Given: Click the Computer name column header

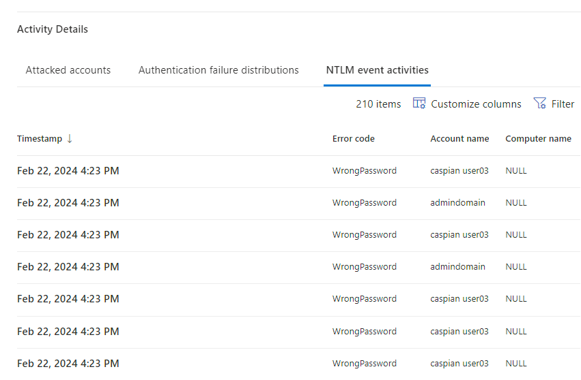Looking at the screenshot, I should 538,139.
